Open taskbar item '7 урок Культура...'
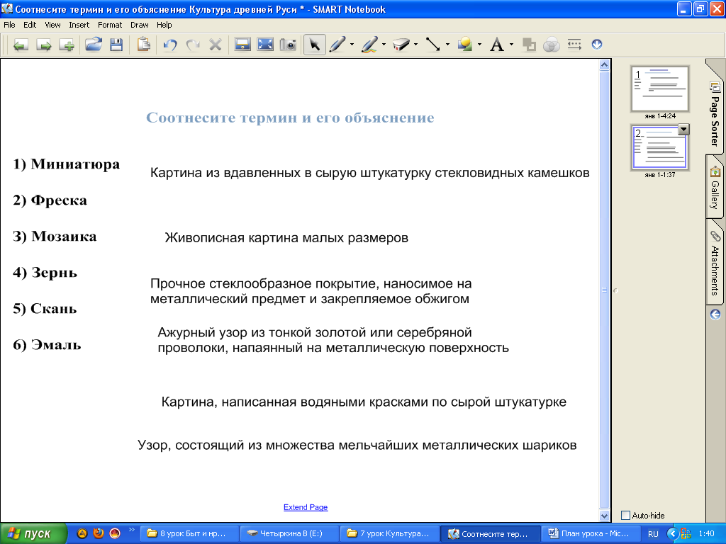726x544 pixels. coord(388,534)
